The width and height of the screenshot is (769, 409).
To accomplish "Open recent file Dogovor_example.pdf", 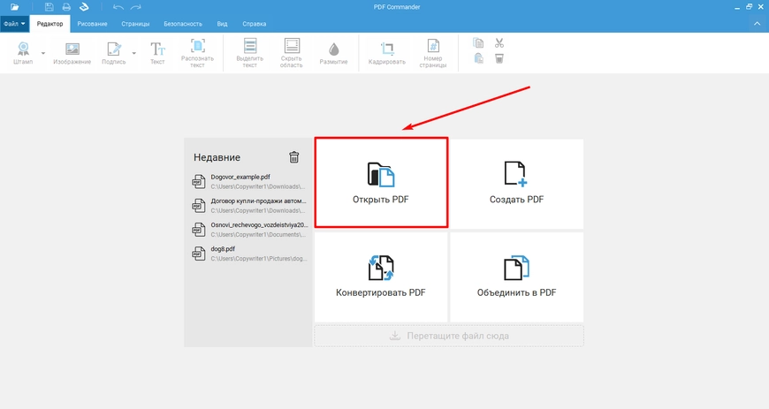I will (249, 181).
